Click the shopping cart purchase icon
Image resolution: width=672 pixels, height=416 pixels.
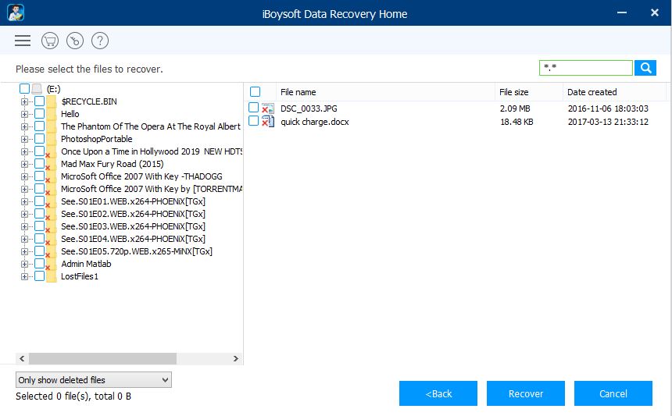(x=50, y=41)
